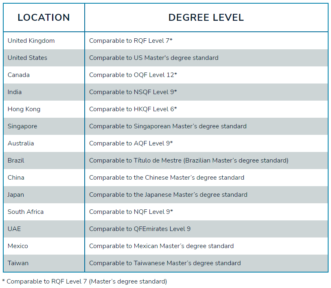Select the United Kingdom location cell
The width and height of the screenshot is (331, 288).
coord(31,41)
